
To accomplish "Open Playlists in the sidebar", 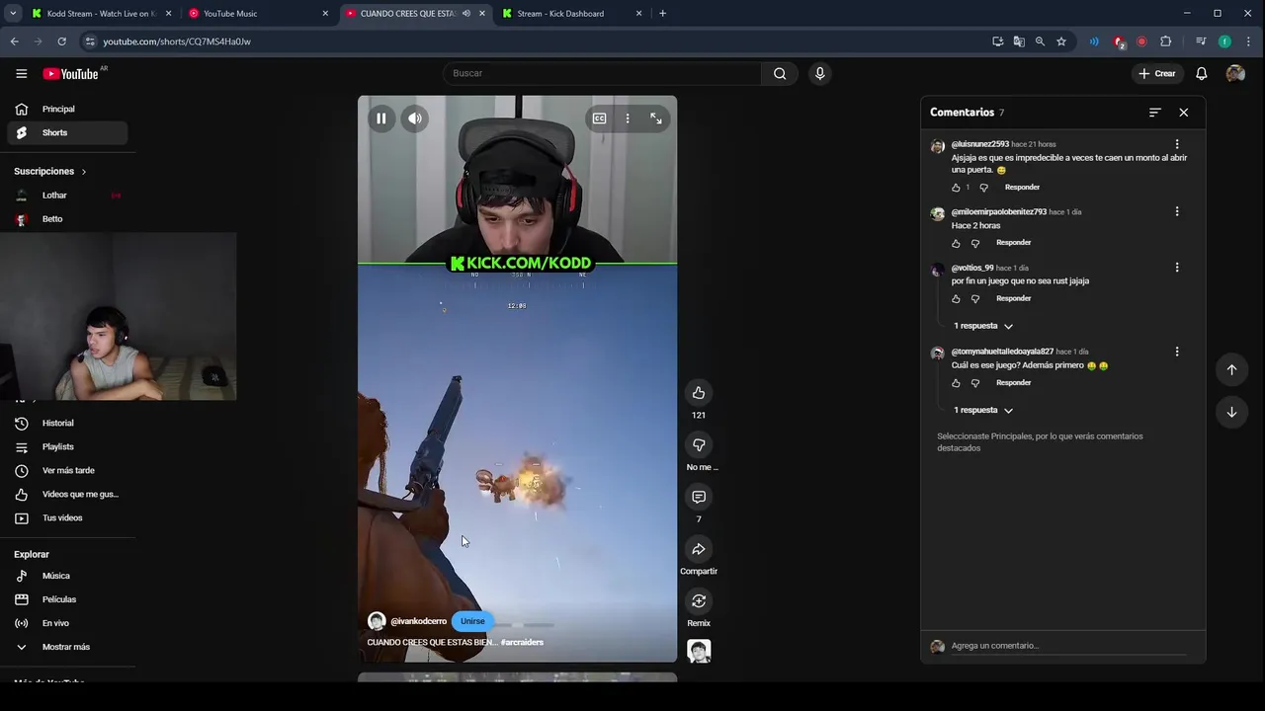I will pos(66,447).
